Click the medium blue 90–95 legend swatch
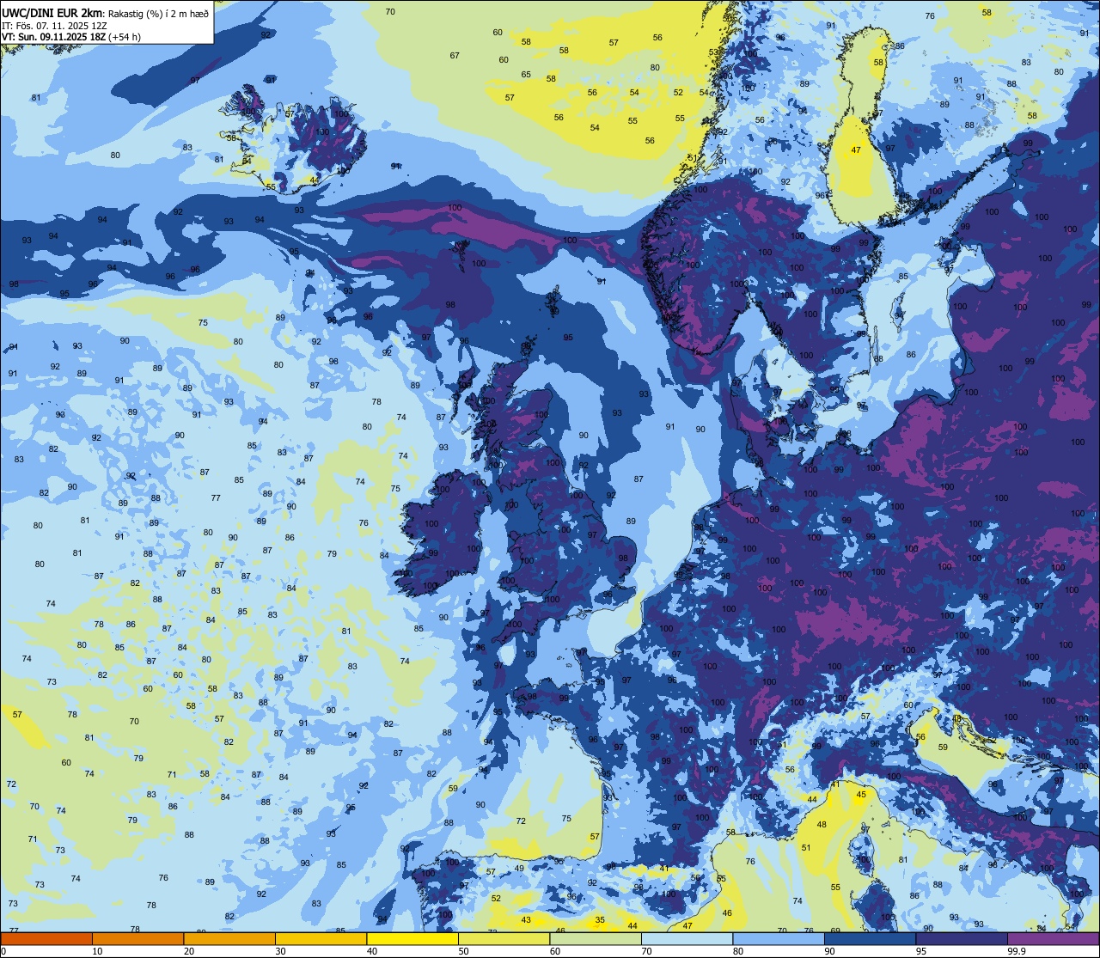Screen dimensions: 1100x958 click(x=870, y=938)
